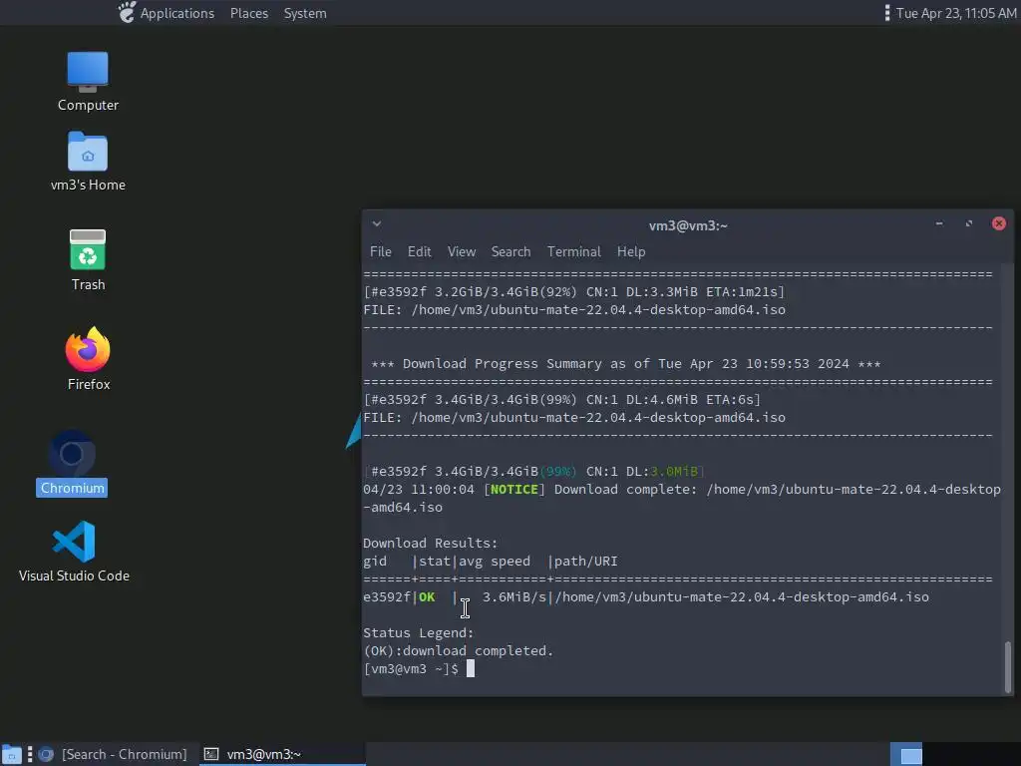Select the active blue workspace in switcher
This screenshot has width=1021, height=766.
click(906, 754)
